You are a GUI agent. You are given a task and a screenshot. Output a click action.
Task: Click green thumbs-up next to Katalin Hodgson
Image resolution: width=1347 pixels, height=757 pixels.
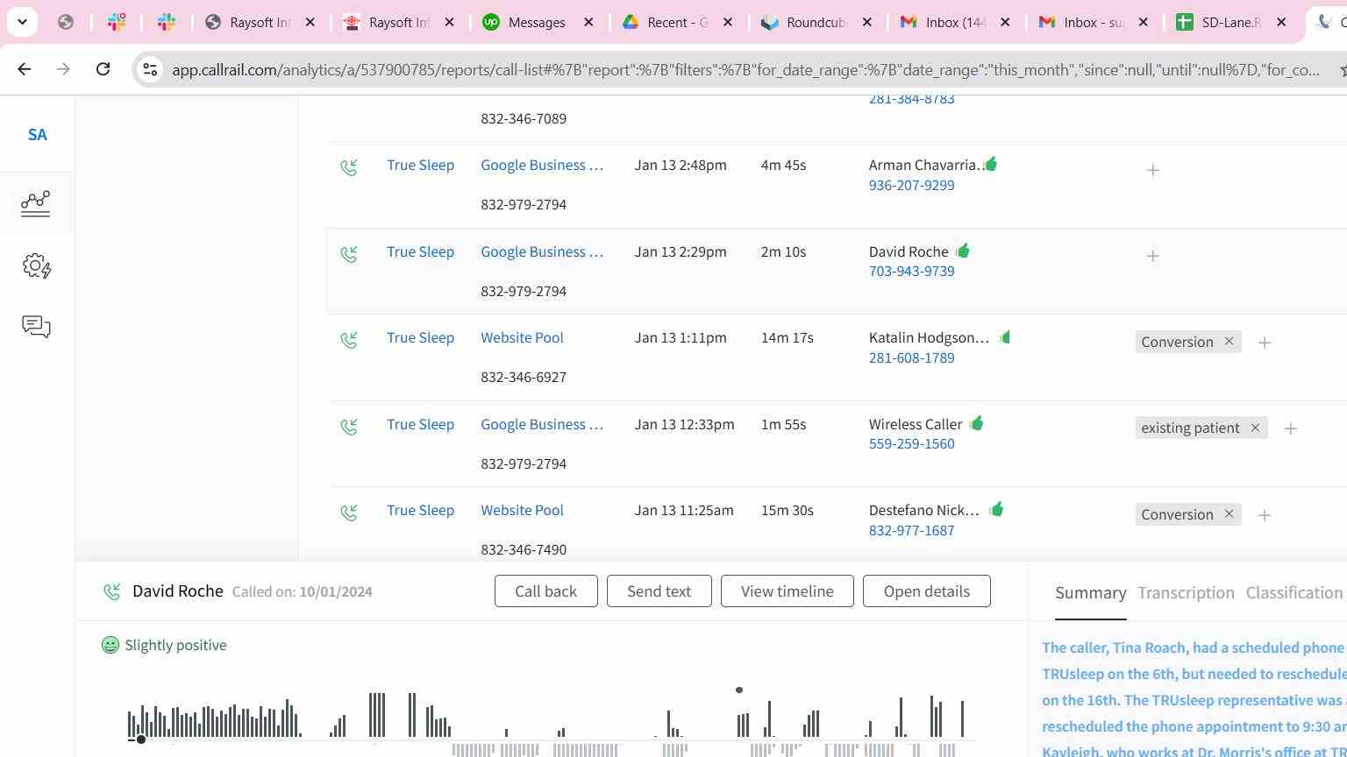click(x=1005, y=336)
